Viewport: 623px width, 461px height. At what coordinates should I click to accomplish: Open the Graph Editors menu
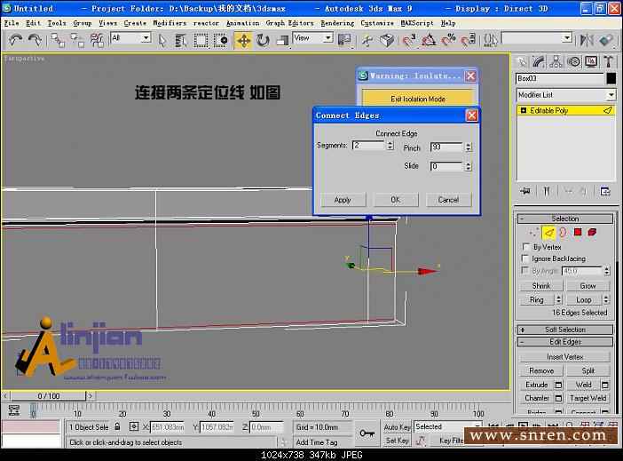pos(289,23)
